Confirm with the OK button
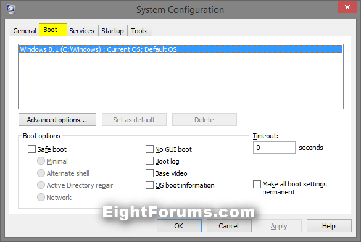 pos(179,226)
